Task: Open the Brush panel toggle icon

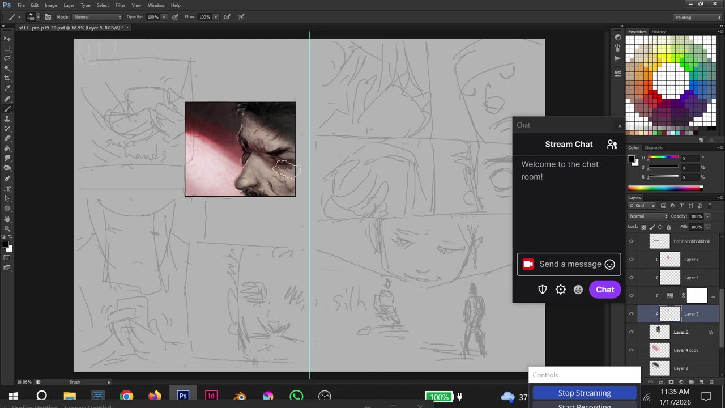Action: tap(48, 17)
